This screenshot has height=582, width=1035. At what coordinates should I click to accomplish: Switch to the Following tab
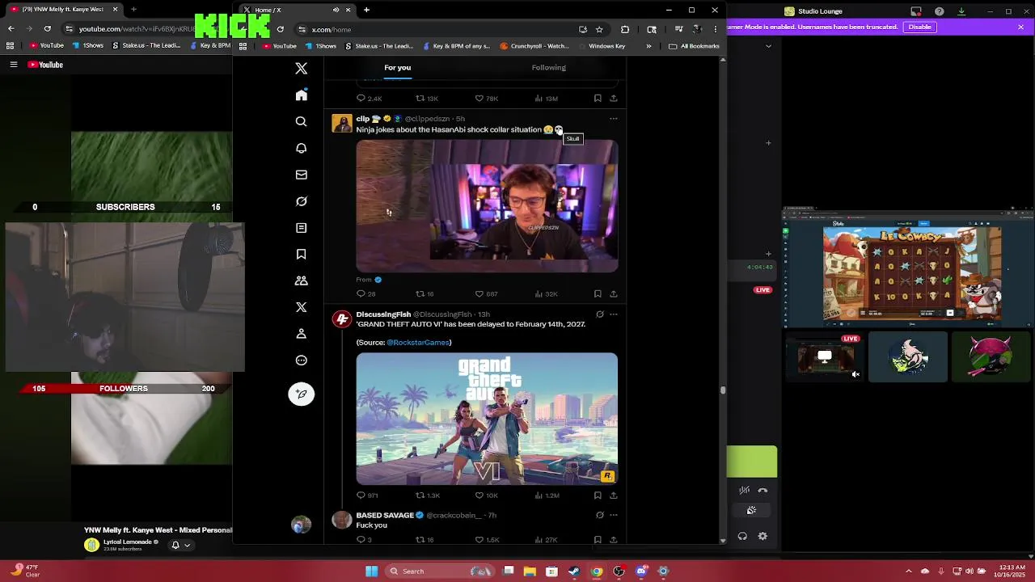[548, 68]
